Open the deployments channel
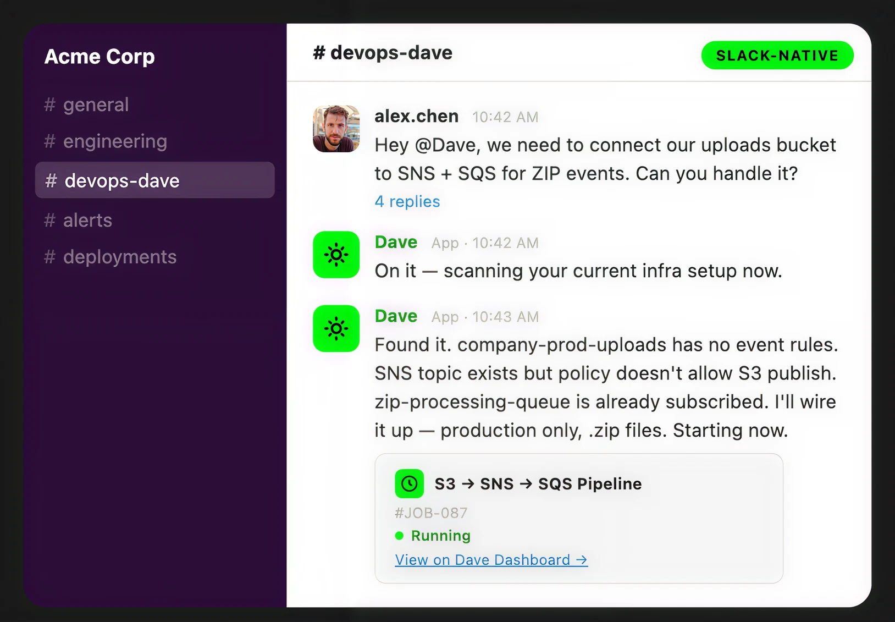The image size is (895, 622). tap(119, 257)
